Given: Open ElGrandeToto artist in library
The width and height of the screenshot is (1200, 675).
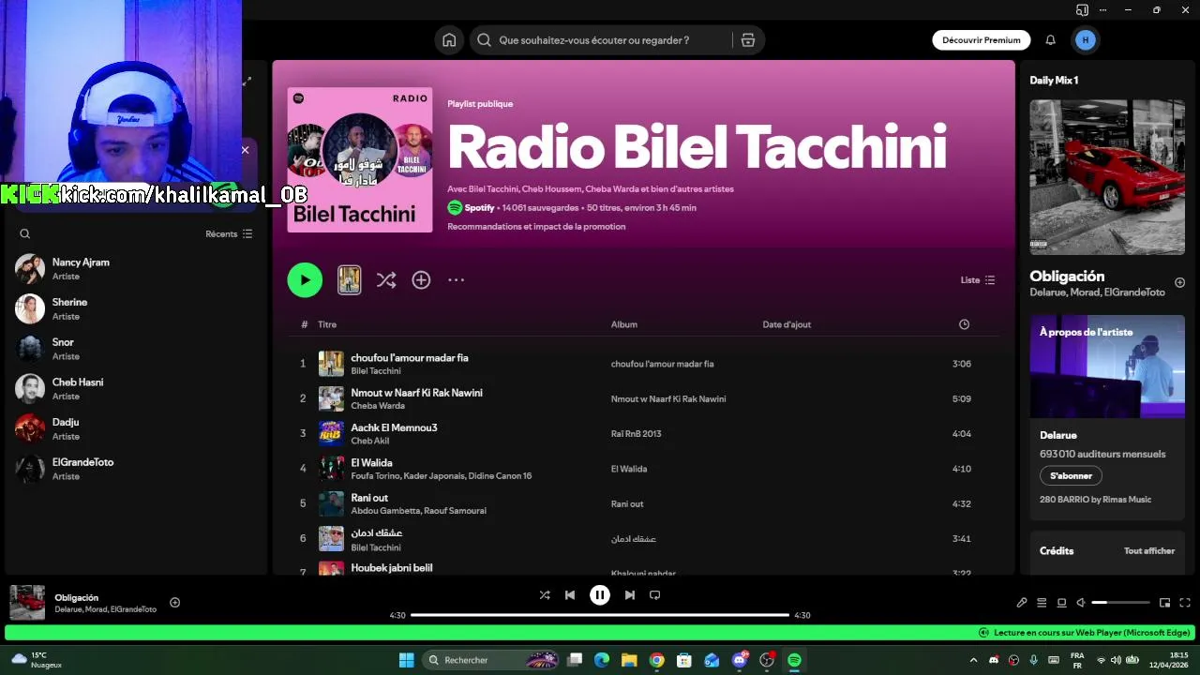Looking at the screenshot, I should (x=136, y=469).
